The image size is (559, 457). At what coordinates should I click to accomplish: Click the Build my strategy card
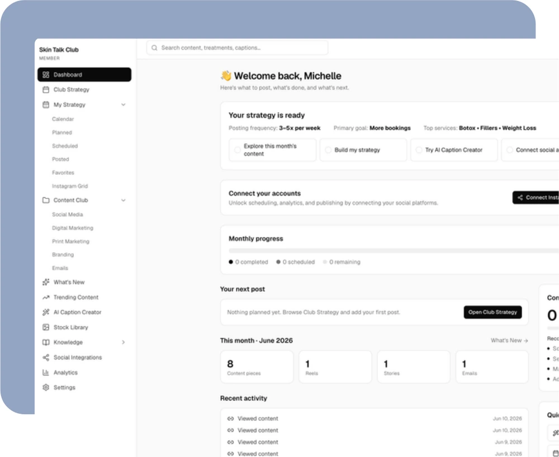363,150
